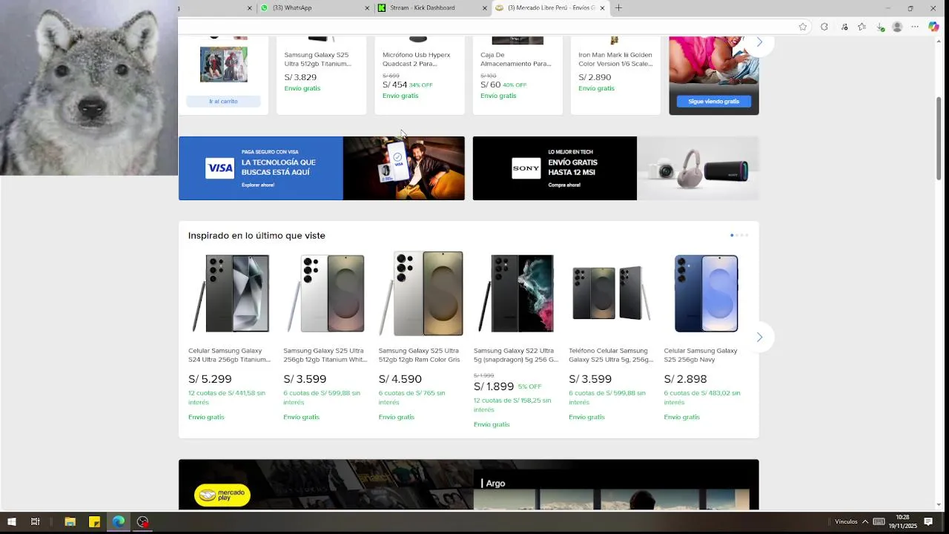
Task: Click the Vínculos toolbar label on the taskbar
Action: coord(846,521)
